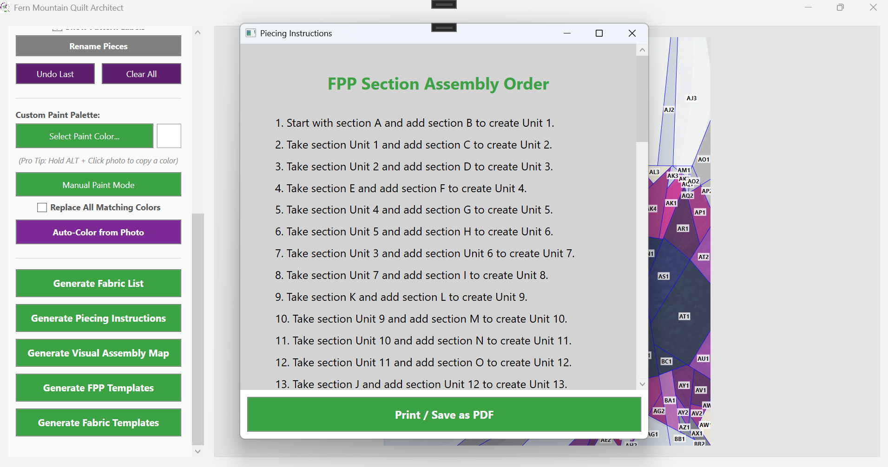Maximize the Piecing Instructions dialog

pyautogui.click(x=599, y=33)
